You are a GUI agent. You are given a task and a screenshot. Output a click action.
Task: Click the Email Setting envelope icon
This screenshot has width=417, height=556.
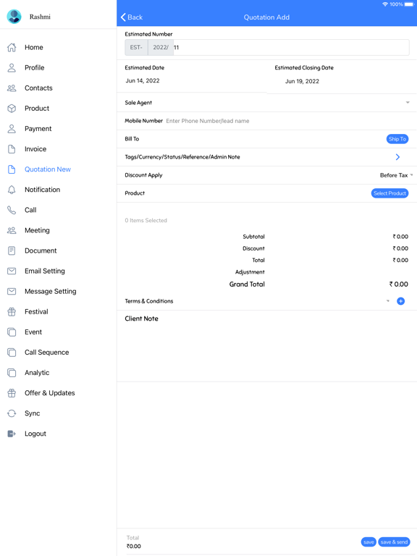coord(12,271)
